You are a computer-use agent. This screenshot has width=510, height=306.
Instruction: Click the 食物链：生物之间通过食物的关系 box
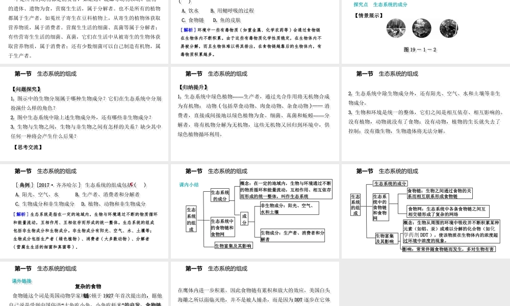click(x=440, y=193)
